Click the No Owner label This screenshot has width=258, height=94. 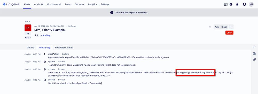tap(72, 26)
